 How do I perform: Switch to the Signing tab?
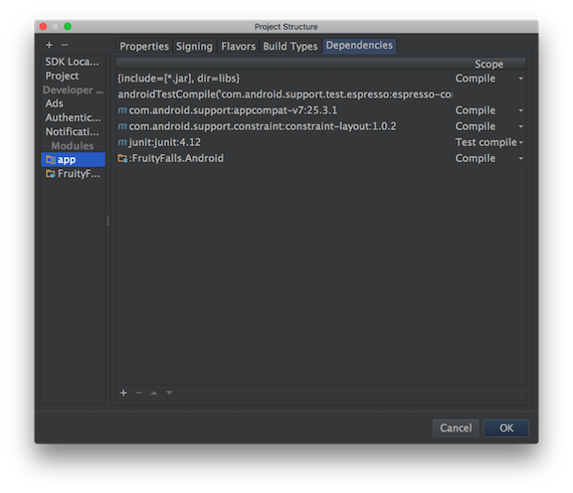[194, 46]
